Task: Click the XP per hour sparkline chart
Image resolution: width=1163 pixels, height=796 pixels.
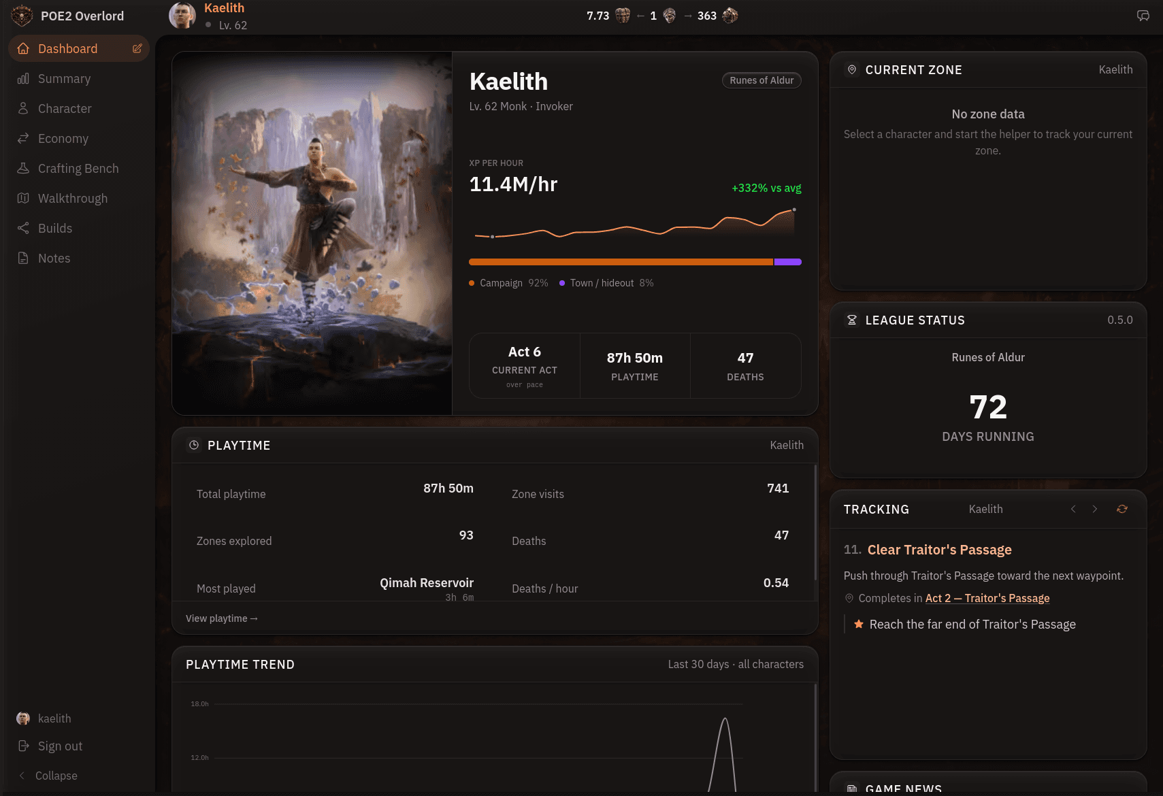Action: tap(635, 224)
